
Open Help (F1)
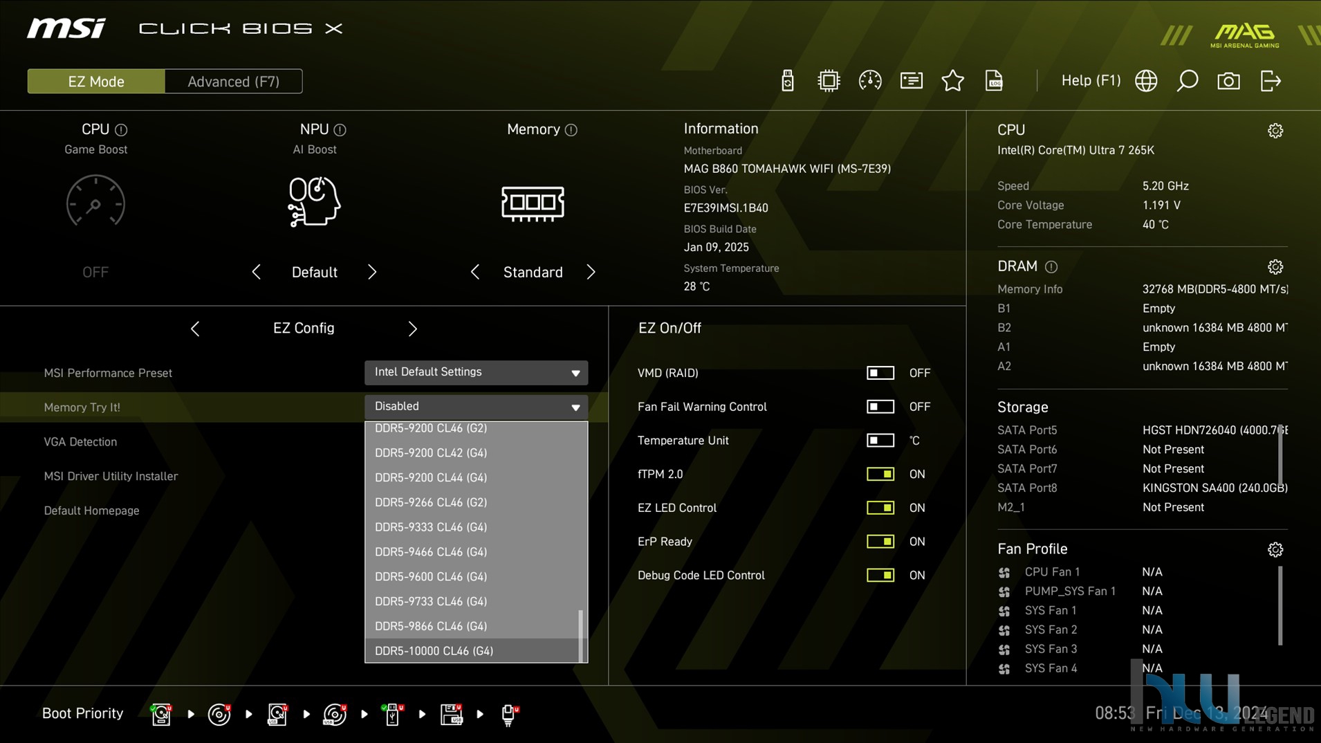click(x=1091, y=81)
